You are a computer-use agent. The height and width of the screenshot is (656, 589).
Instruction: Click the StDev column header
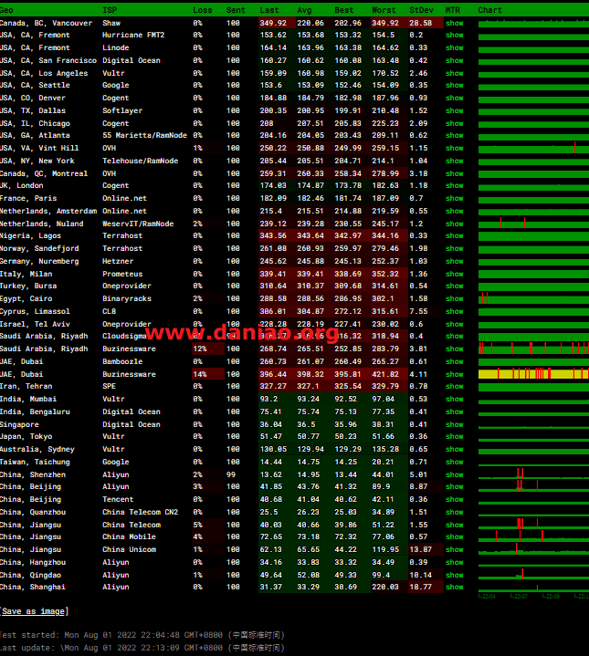tap(422, 10)
